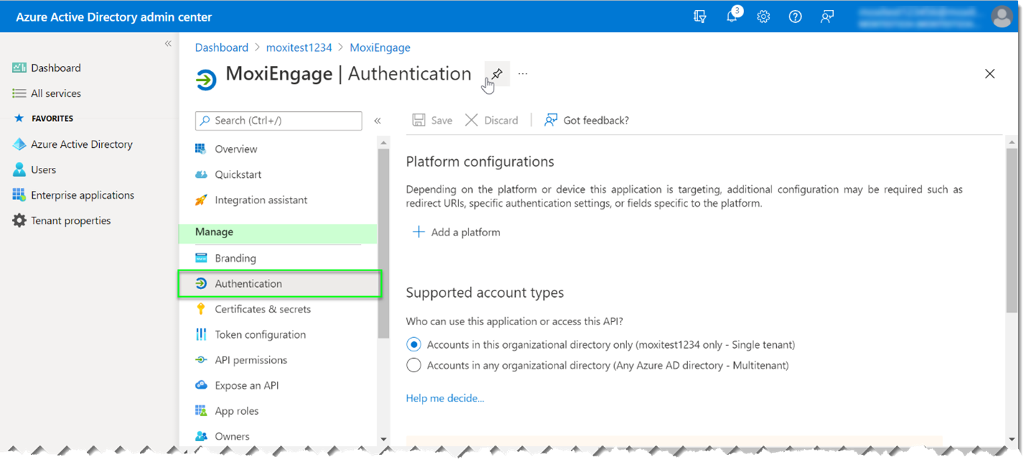The height and width of the screenshot is (467, 1026).
Task: Click the user account avatar
Action: click(x=1002, y=16)
